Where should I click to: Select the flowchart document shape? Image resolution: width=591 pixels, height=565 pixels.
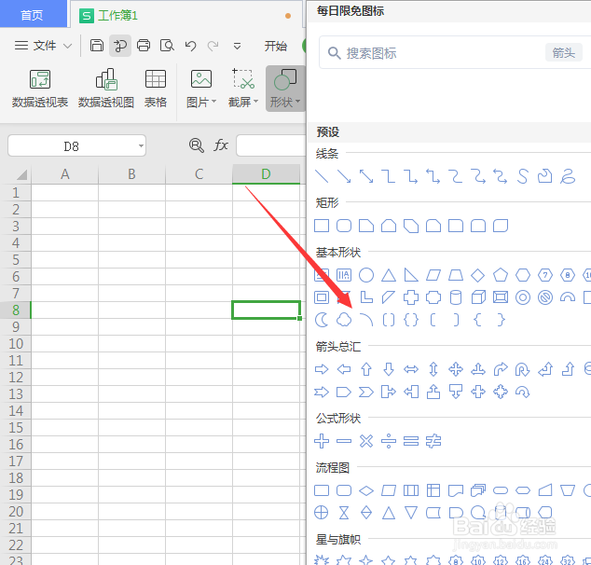pos(456,490)
